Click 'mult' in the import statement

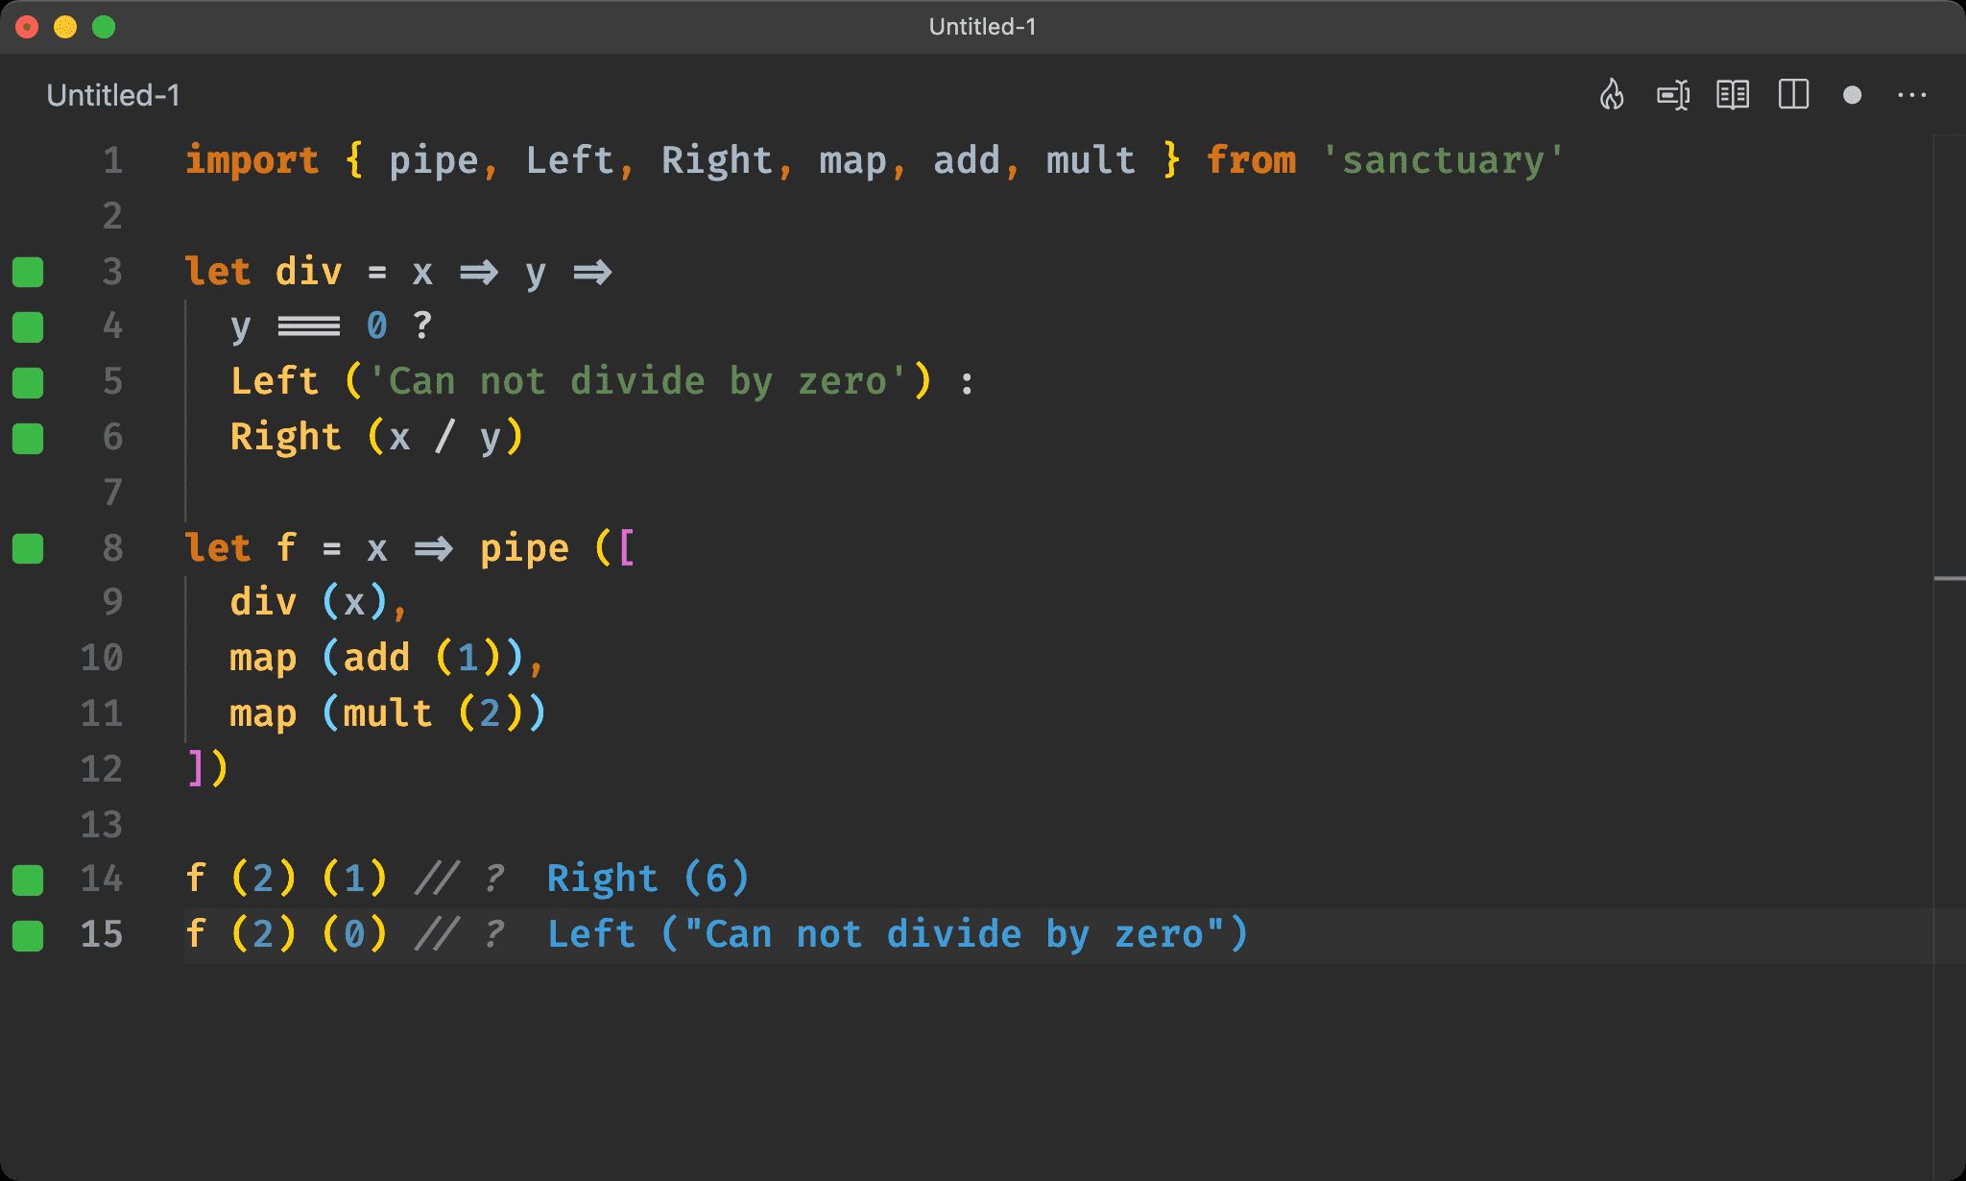click(x=1091, y=160)
